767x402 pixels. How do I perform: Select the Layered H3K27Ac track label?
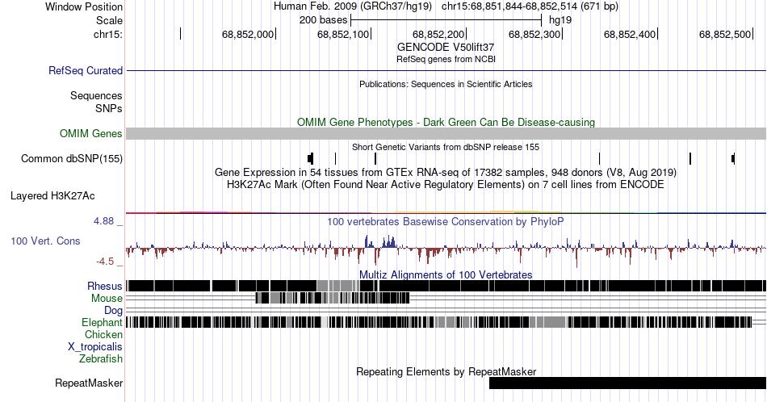click(52, 195)
